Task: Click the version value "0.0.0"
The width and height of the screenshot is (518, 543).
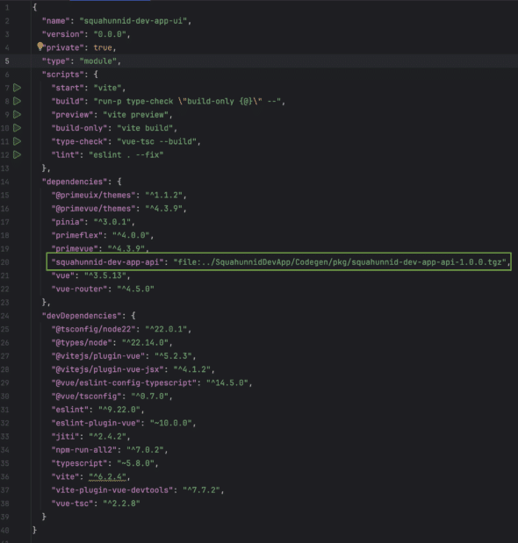Action: 110,34
